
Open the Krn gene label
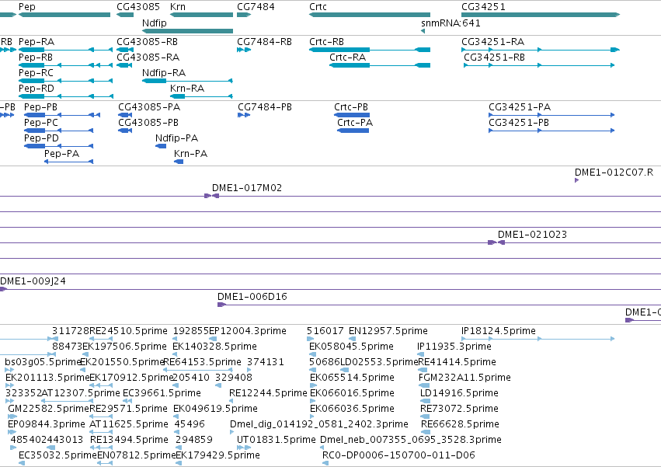point(177,7)
